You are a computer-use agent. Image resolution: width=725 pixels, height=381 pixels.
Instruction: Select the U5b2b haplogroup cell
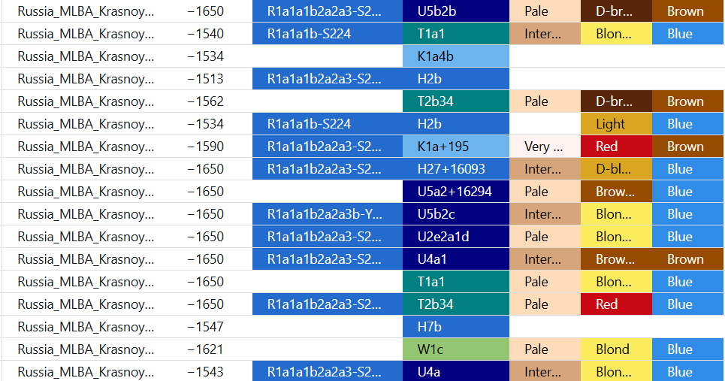click(x=456, y=11)
